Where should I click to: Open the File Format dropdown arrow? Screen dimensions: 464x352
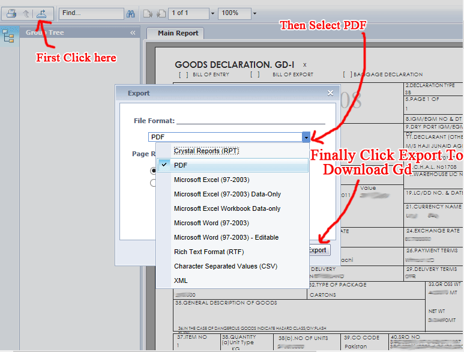pyautogui.click(x=306, y=137)
